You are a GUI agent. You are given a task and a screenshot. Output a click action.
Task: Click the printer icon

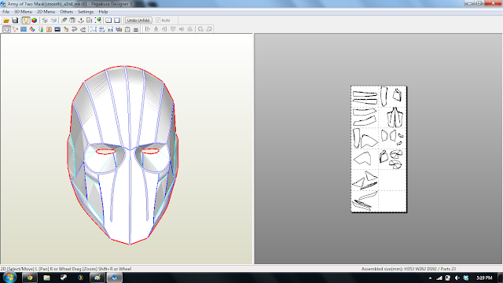tap(136, 29)
